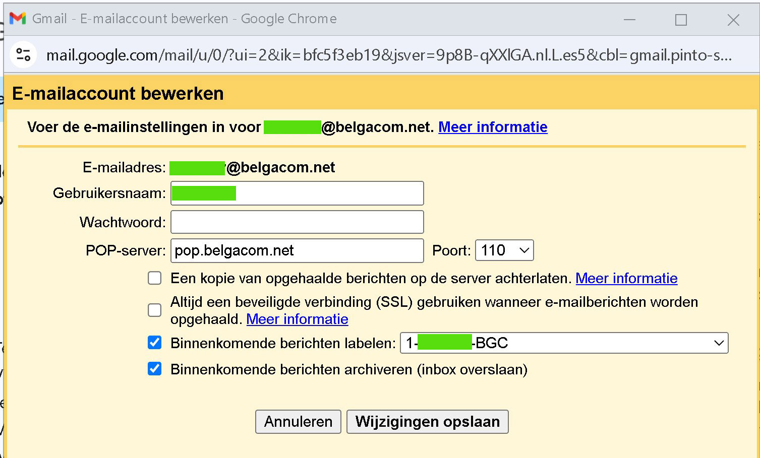Screen dimensions: 760x458
Task: Focus the Gebruikersnaam input field
Action: tap(297, 193)
